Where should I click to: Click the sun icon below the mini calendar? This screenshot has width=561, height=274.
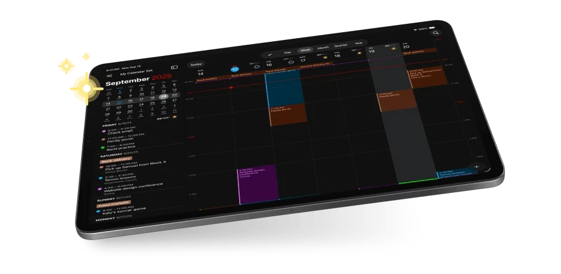pos(175,117)
